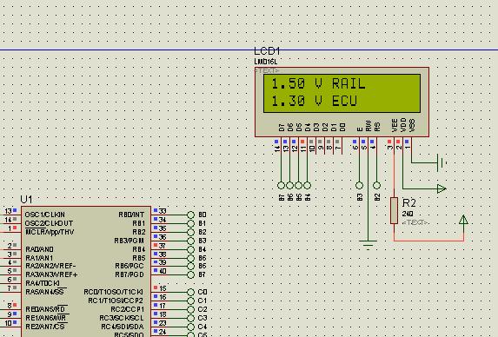Viewport: 498px width, 337px height.
Task: Click terminal circle labeled C0 at pin 15
Action: coord(190,292)
